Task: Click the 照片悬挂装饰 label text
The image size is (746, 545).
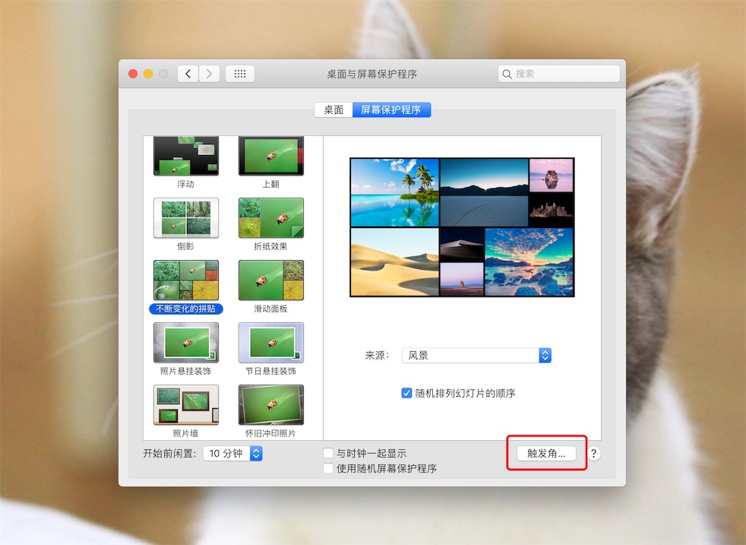Action: [x=185, y=371]
